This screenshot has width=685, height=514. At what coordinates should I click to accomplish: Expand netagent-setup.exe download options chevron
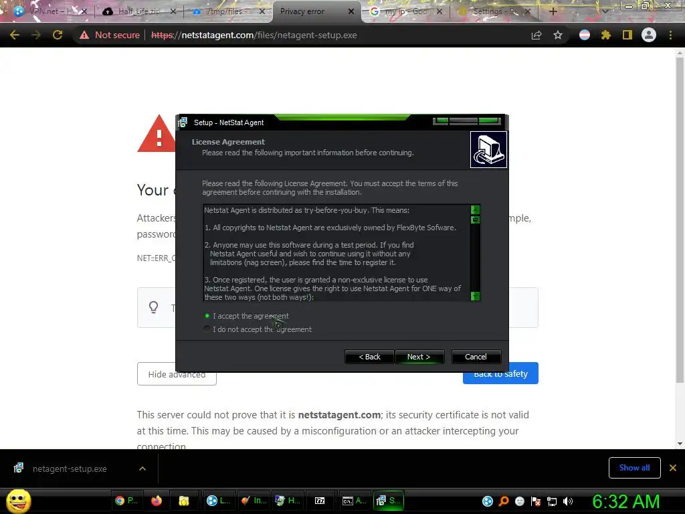[x=142, y=468]
